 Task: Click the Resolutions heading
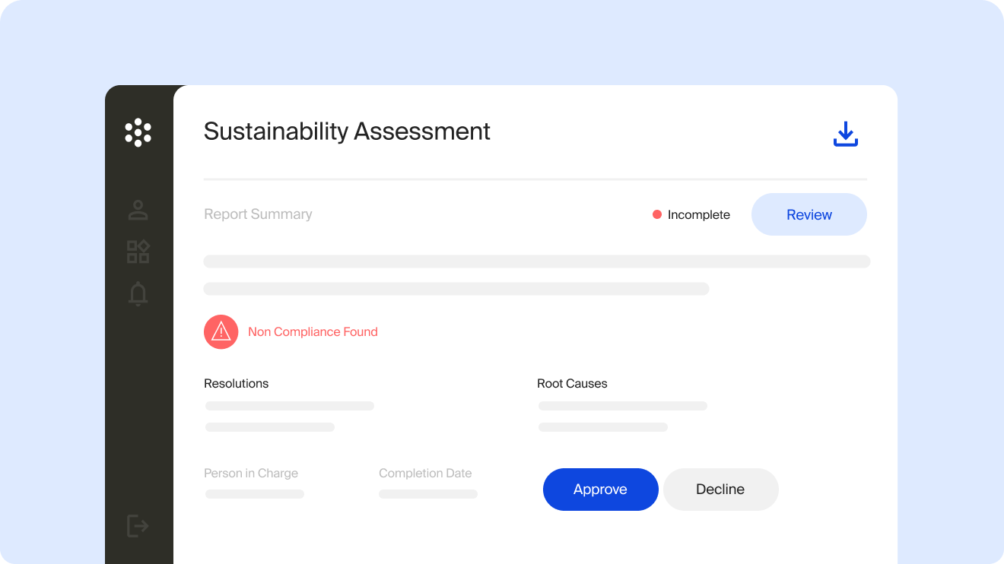[236, 383]
